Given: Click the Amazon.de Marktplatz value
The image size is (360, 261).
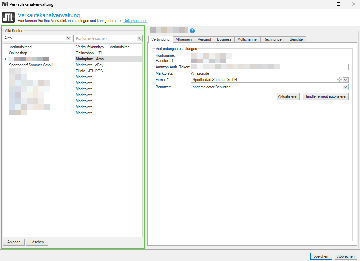Looking at the screenshot, I should [x=200, y=73].
